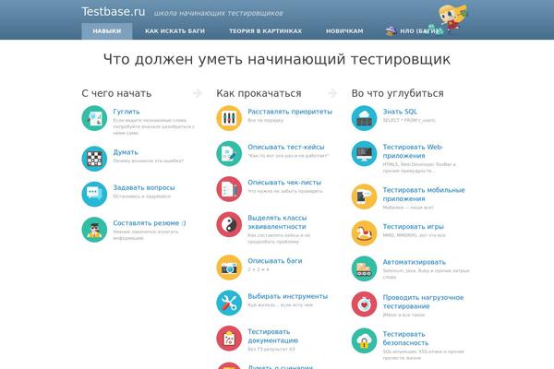Open the Навыки navigation tab
The width and height of the screenshot is (554, 369).
(107, 30)
